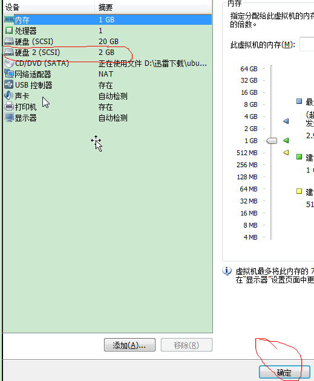Click the 硬盘 (SCSI) 20 GB disk icon

tap(9, 41)
